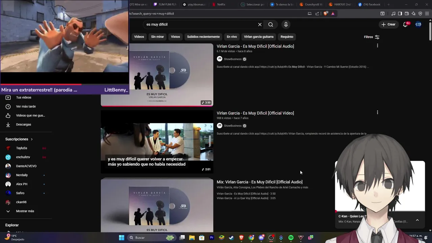This screenshot has height=243, width=432.
Task: Open Discord from the taskbar
Action: (x=261, y=238)
